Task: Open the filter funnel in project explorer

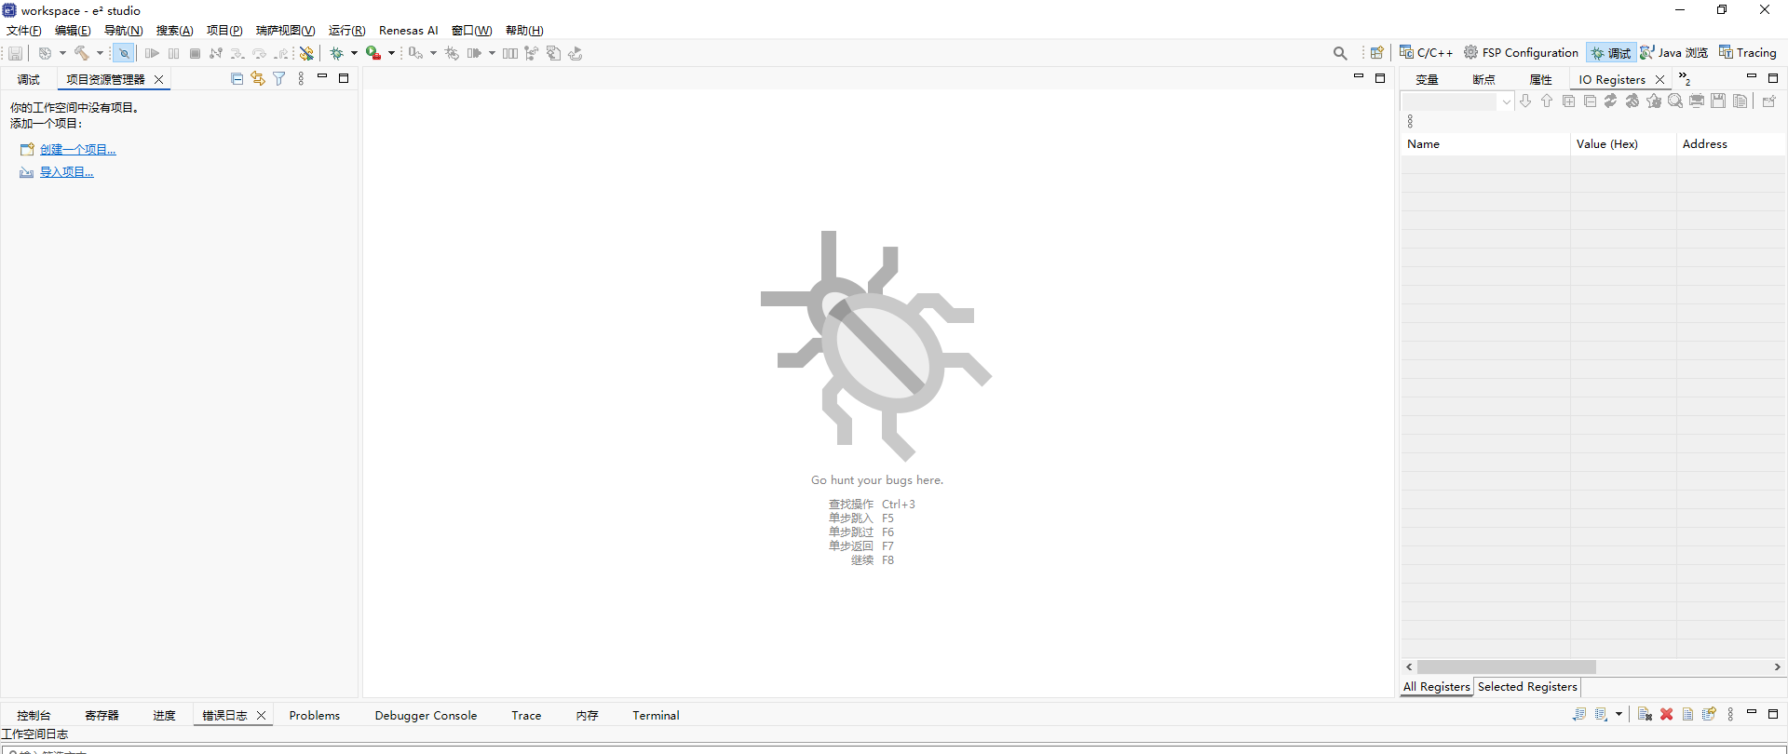Action: [x=278, y=79]
